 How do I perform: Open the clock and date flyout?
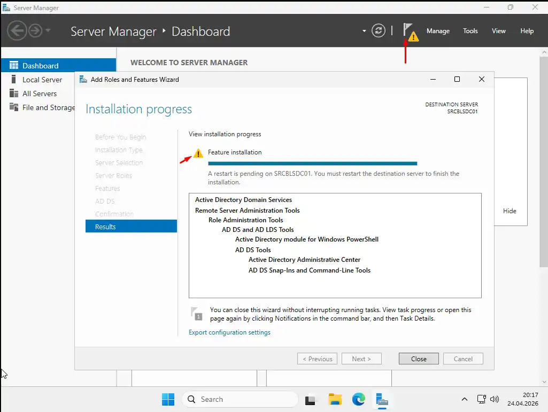point(522,399)
